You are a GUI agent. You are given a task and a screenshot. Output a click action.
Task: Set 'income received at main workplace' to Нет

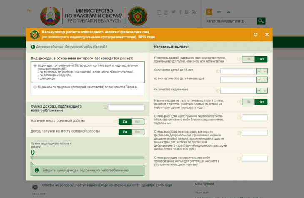point(138,132)
